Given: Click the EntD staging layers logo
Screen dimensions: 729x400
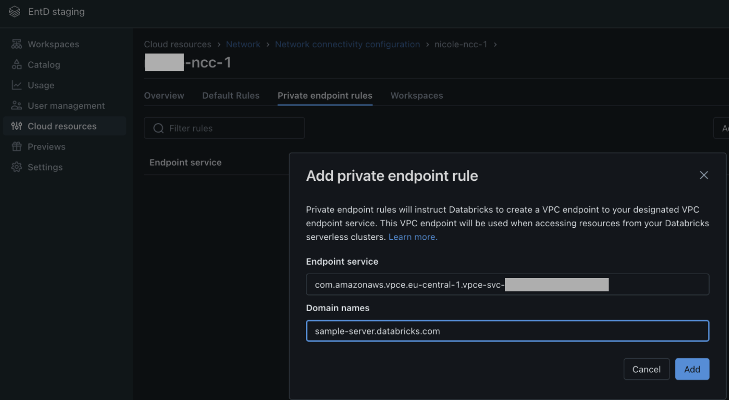Looking at the screenshot, I should point(15,11).
